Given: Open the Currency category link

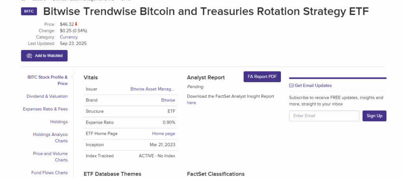Looking at the screenshot, I should pyautogui.click(x=69, y=37).
